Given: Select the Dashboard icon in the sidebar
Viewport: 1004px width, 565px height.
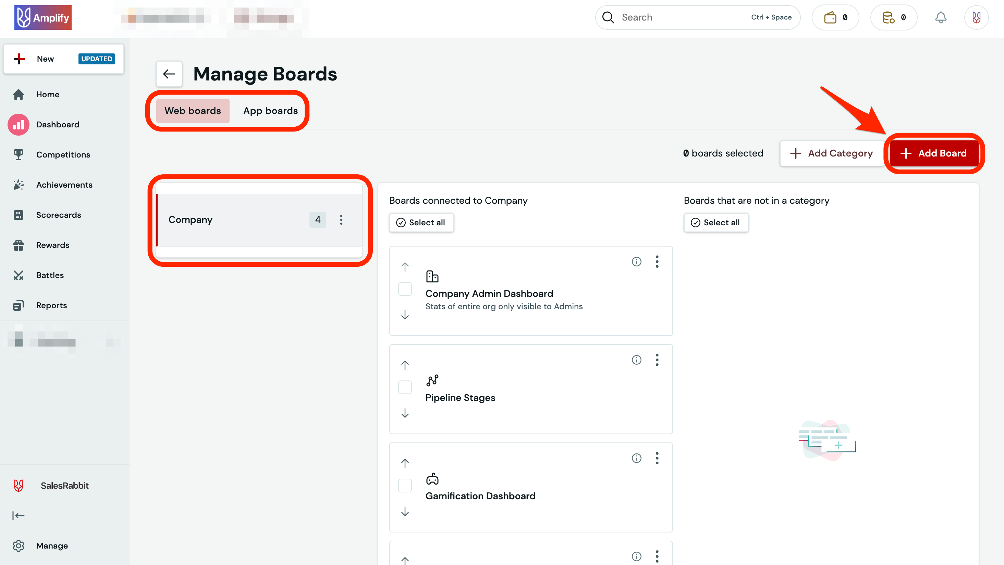Looking at the screenshot, I should pyautogui.click(x=18, y=124).
